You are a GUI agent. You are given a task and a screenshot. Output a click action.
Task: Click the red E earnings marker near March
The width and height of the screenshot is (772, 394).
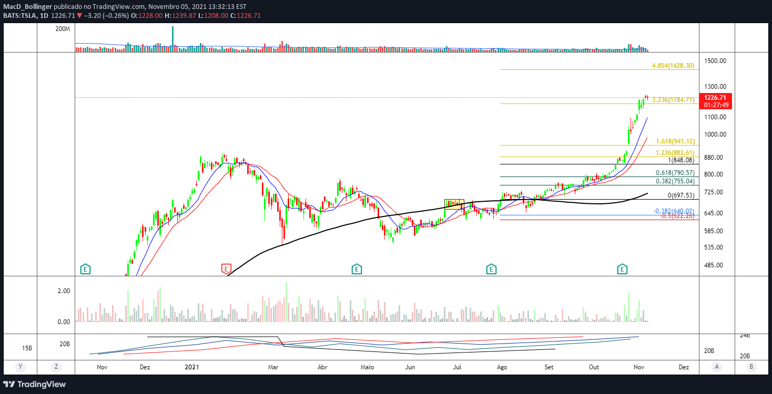coord(226,268)
